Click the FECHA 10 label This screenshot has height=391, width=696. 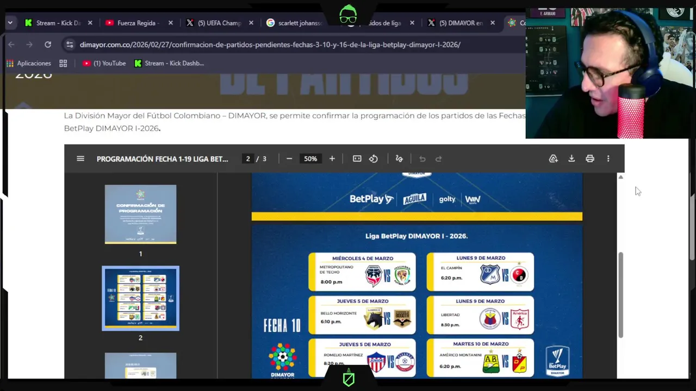pyautogui.click(x=282, y=325)
